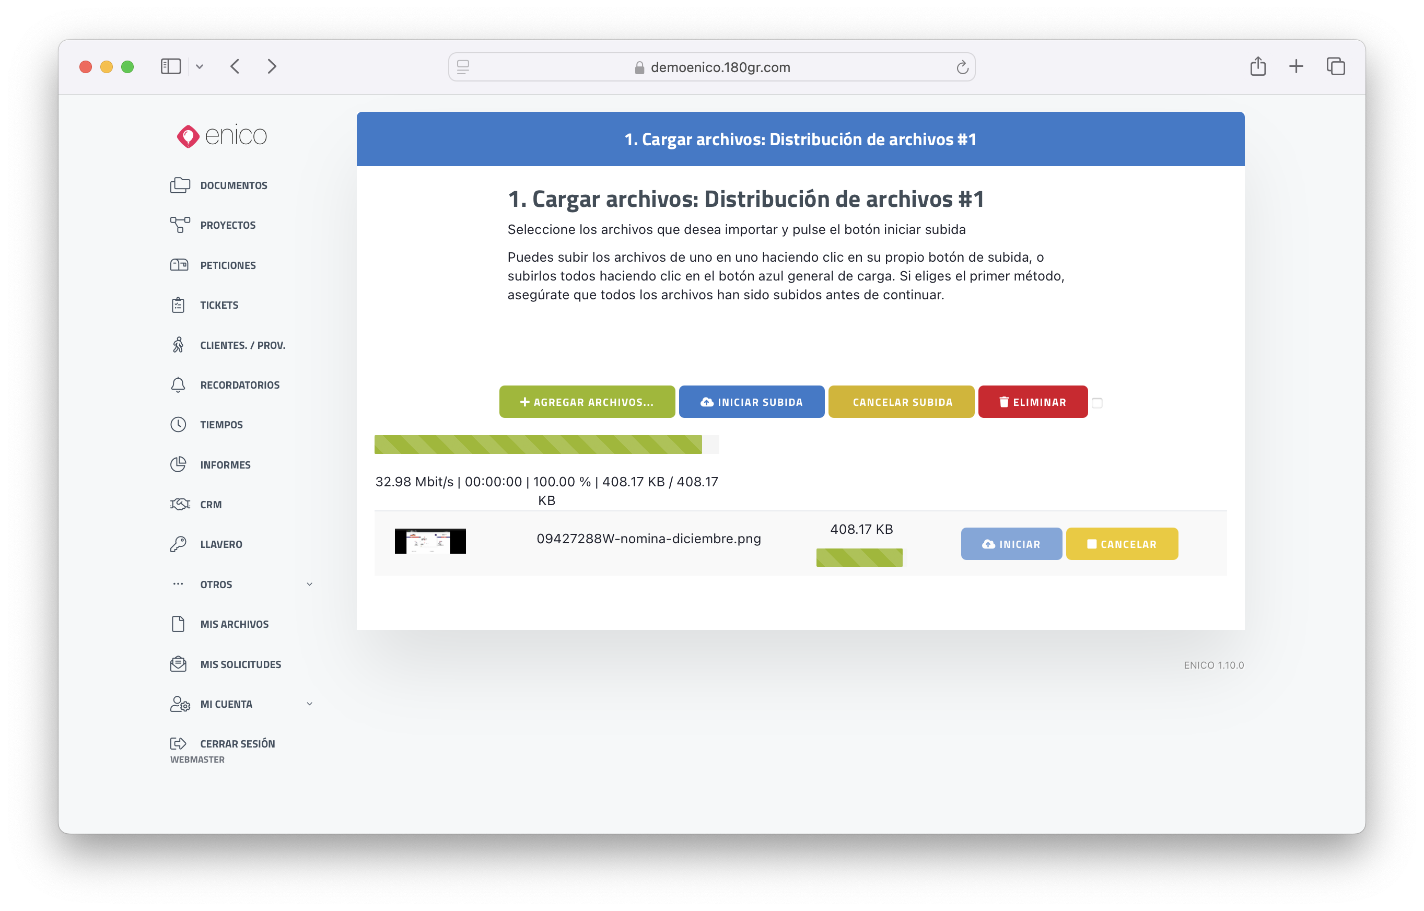1424x911 pixels.
Task: Open the Safari sidebar dropdown arrow
Action: tap(200, 67)
